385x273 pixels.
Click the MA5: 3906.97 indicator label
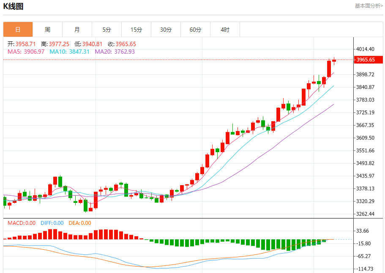pos(26,52)
